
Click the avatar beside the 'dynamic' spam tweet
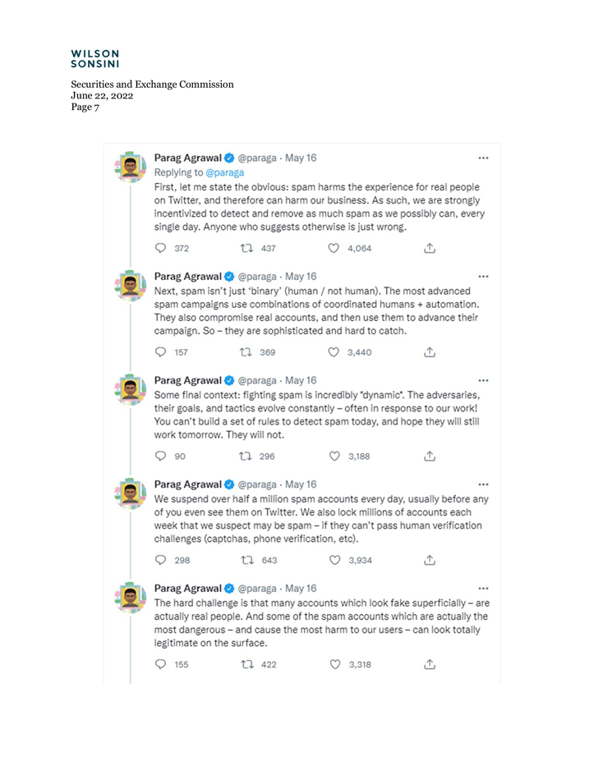click(131, 391)
